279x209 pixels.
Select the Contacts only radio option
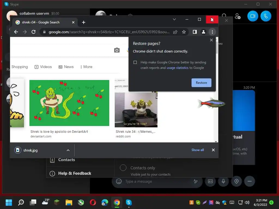pos(123,168)
